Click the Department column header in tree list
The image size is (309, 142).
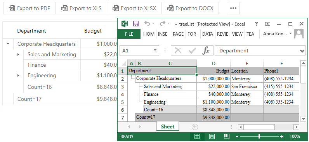coord(31,31)
